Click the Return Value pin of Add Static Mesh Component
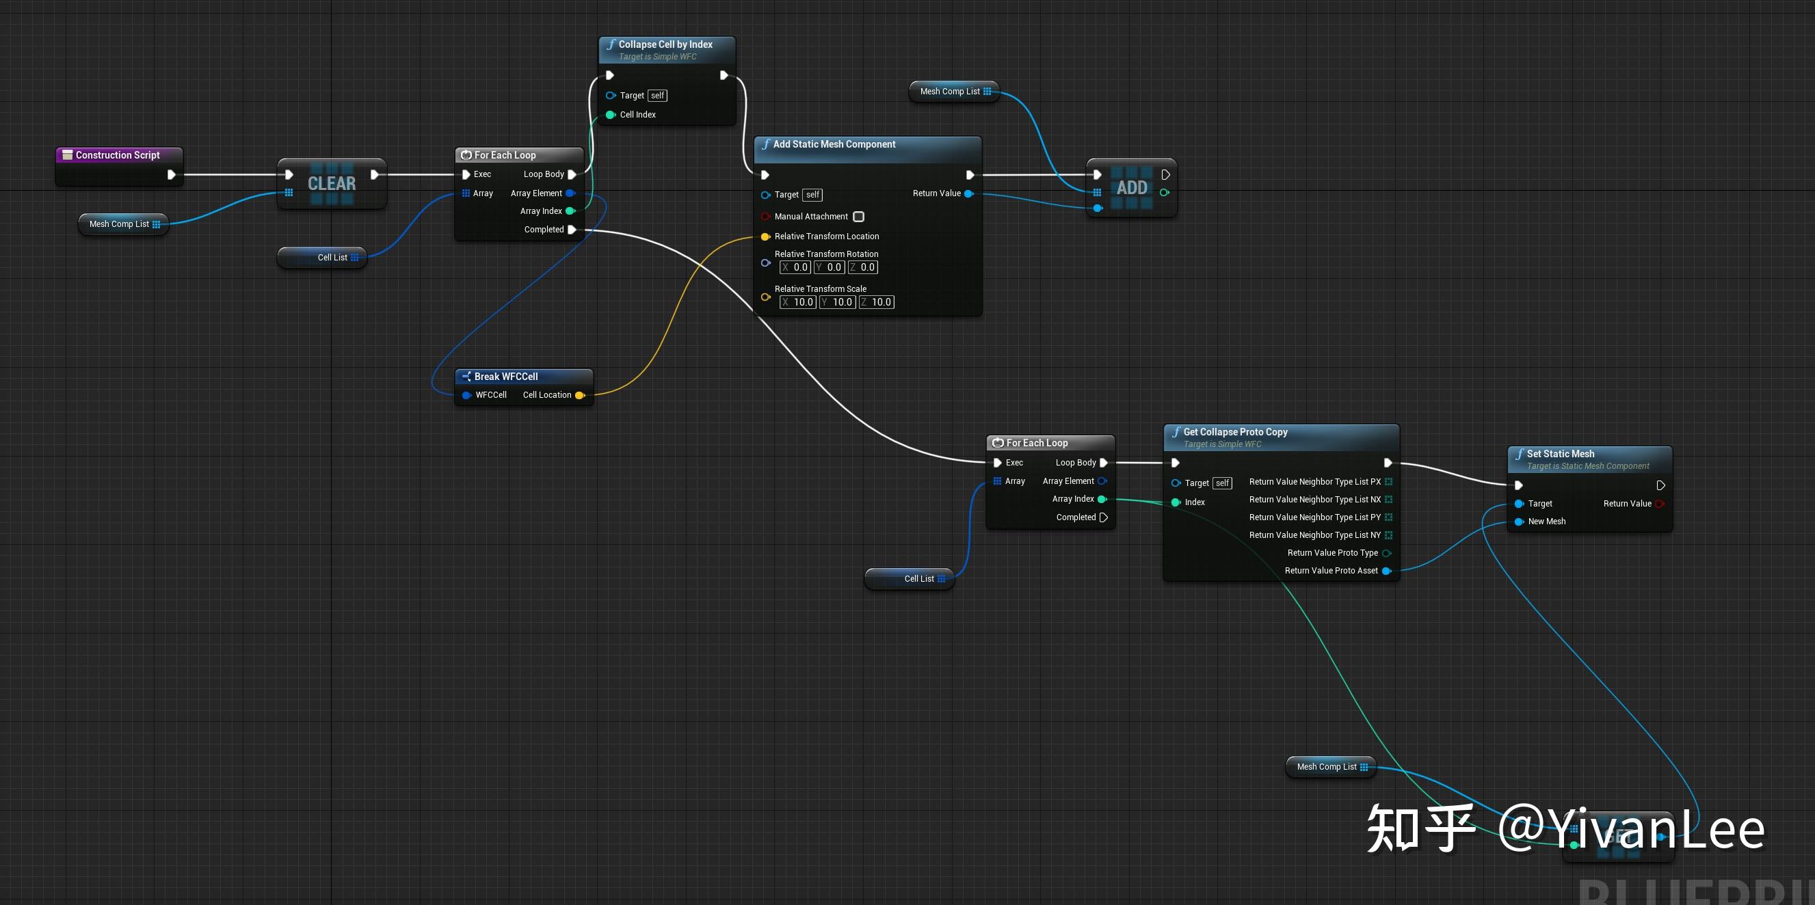The image size is (1815, 905). point(968,193)
